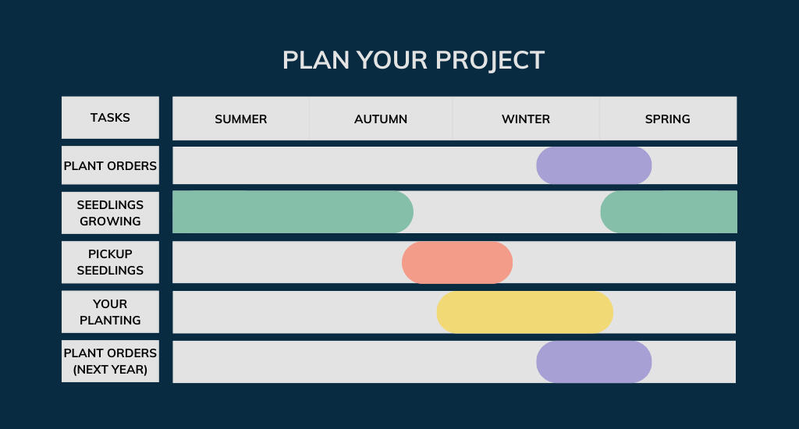Click the SUMMER season header
The height and width of the screenshot is (429, 799).
click(x=241, y=119)
